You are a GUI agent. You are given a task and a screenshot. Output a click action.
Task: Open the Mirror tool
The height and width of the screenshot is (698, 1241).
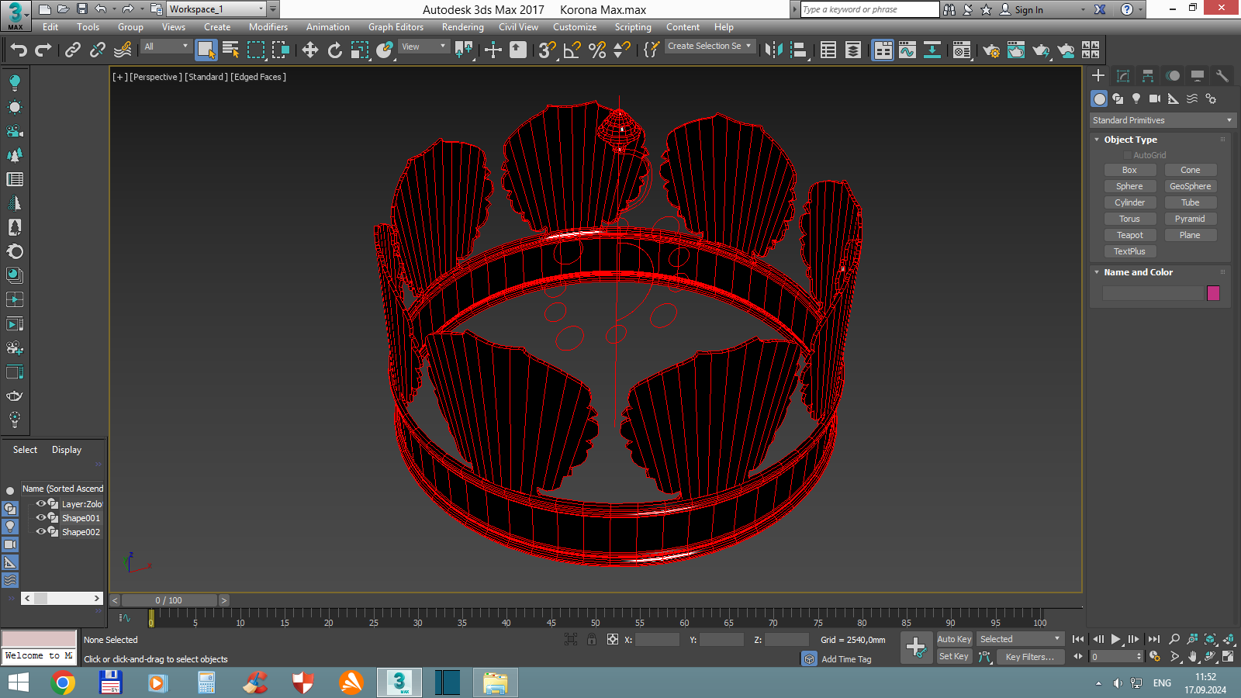(x=773, y=50)
